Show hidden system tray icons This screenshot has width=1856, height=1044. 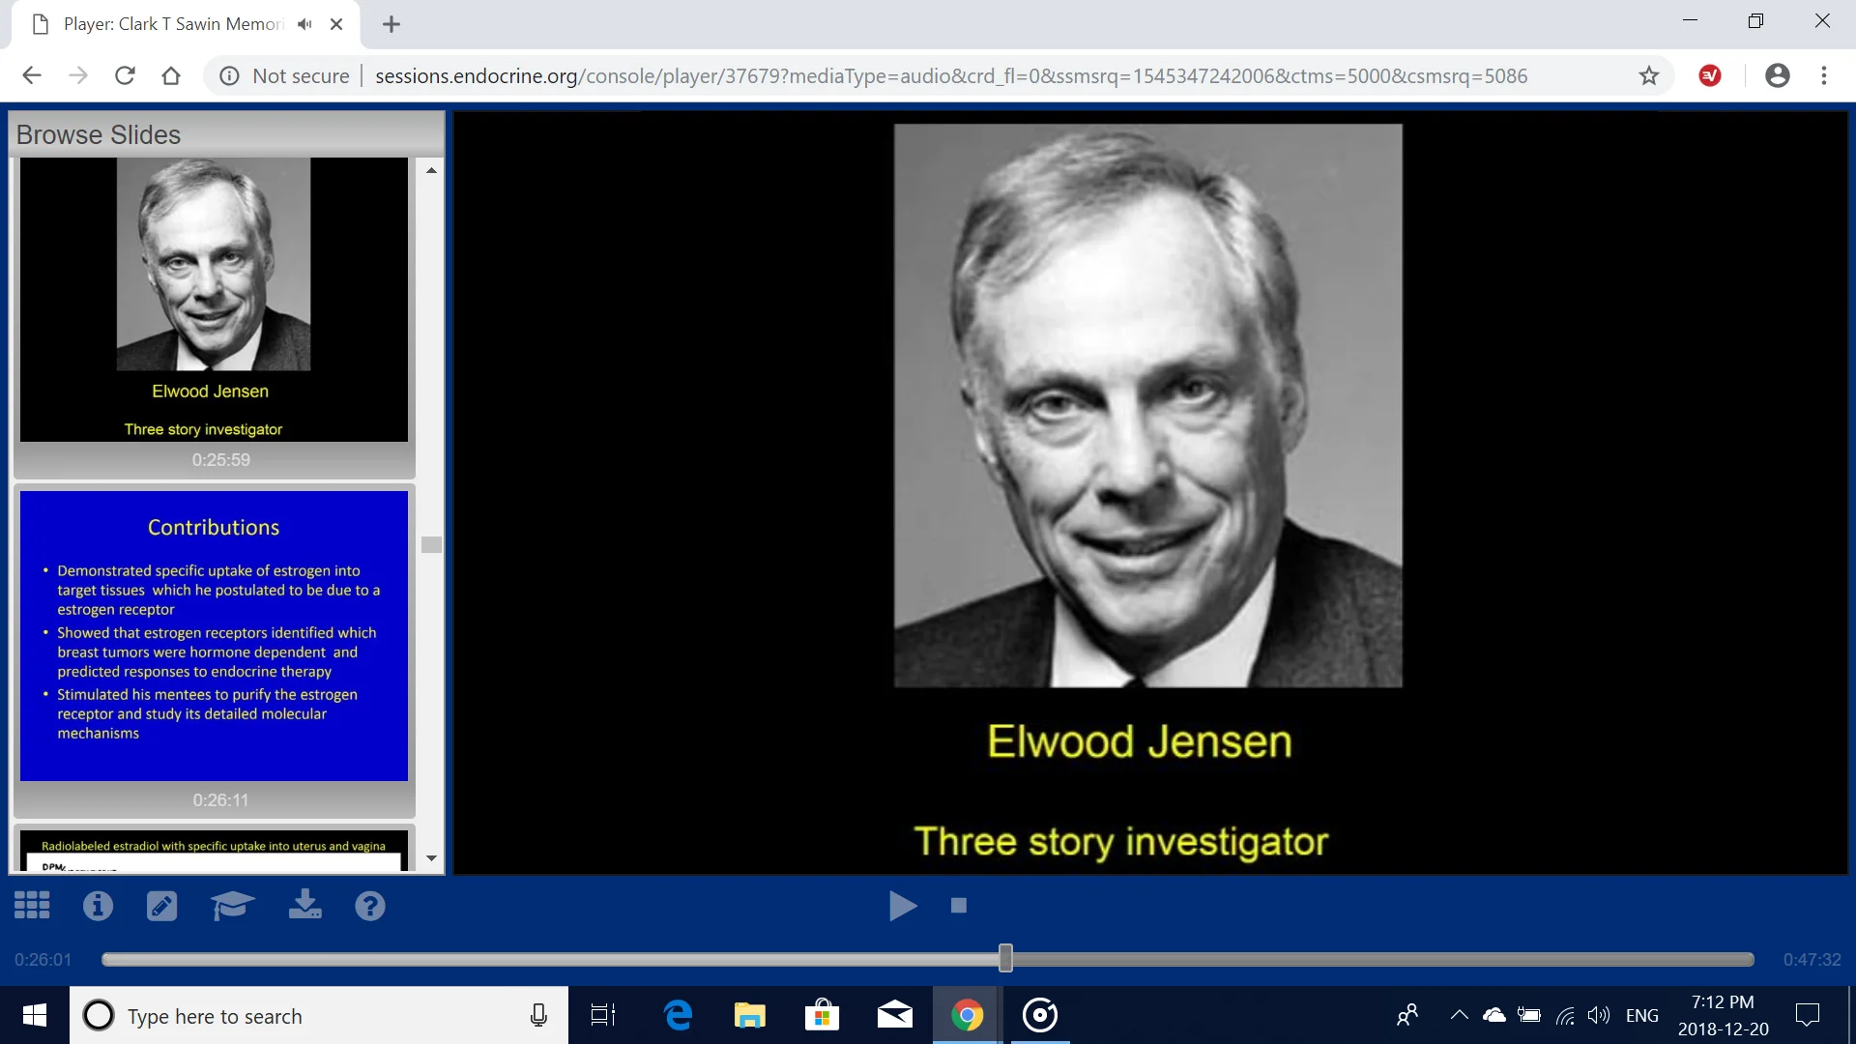(1460, 1015)
